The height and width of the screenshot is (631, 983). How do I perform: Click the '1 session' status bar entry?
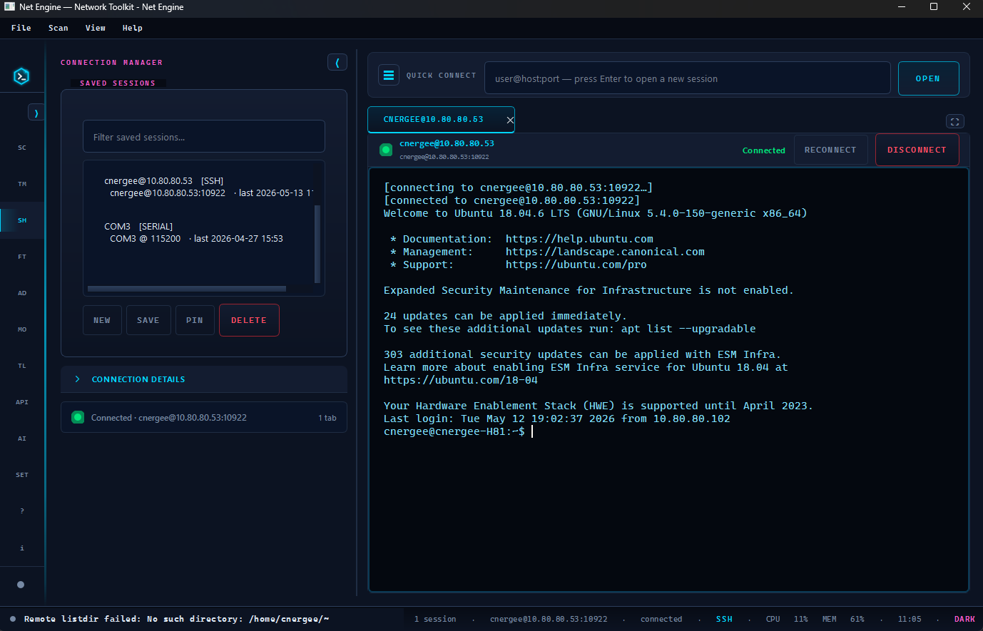(435, 619)
